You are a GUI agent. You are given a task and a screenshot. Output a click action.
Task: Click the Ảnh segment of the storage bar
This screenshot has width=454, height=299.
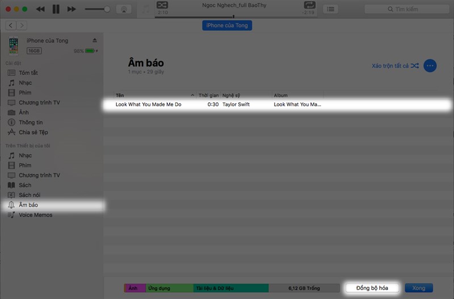click(x=135, y=288)
